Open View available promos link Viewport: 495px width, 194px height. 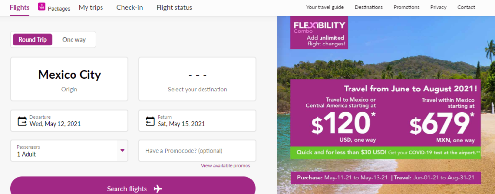click(x=226, y=166)
